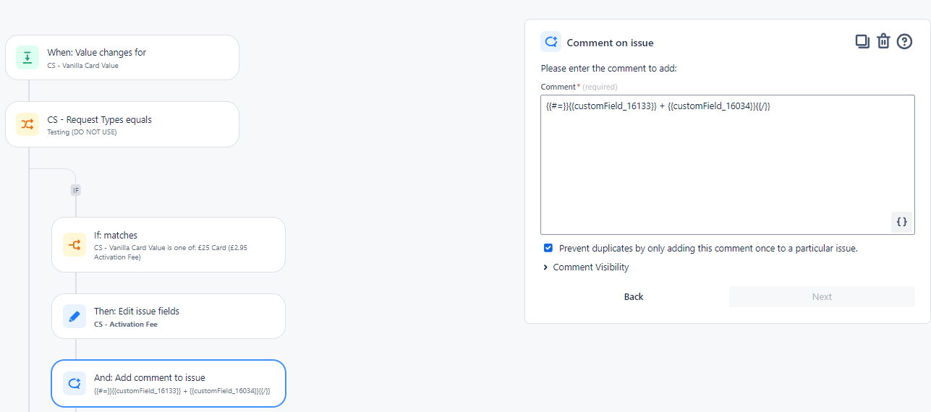Screen dimensions: 931x412
Task: Open smart values picker with curly braces icon
Action: 901,222
